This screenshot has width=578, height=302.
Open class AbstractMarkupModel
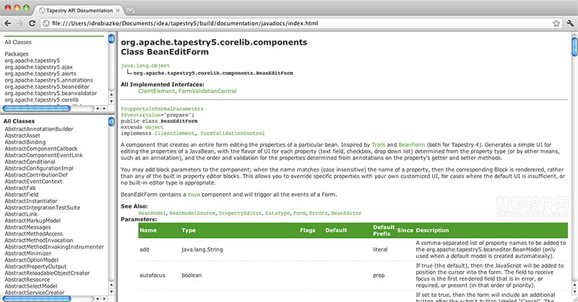[x=33, y=221]
